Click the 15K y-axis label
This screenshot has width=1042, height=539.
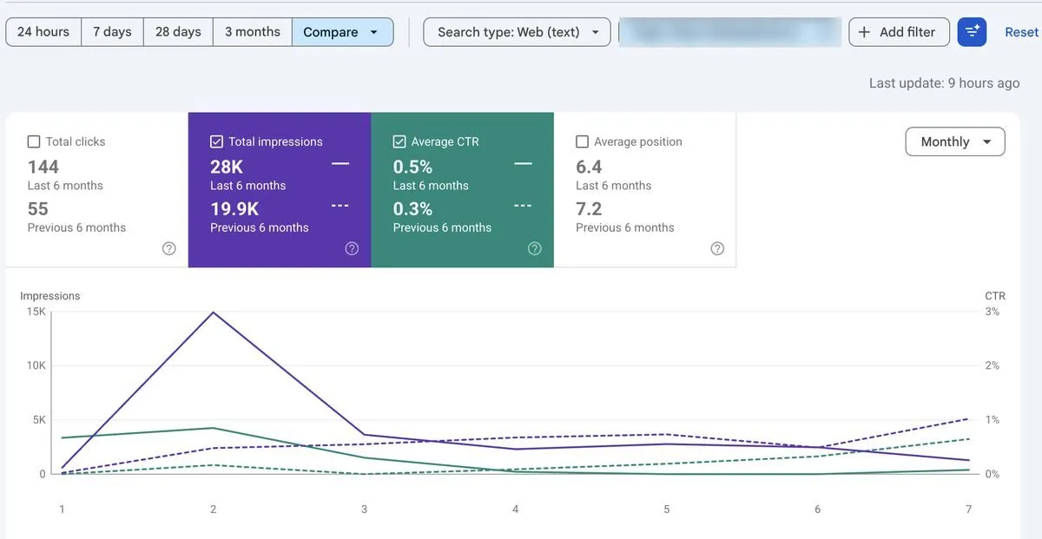click(x=36, y=312)
